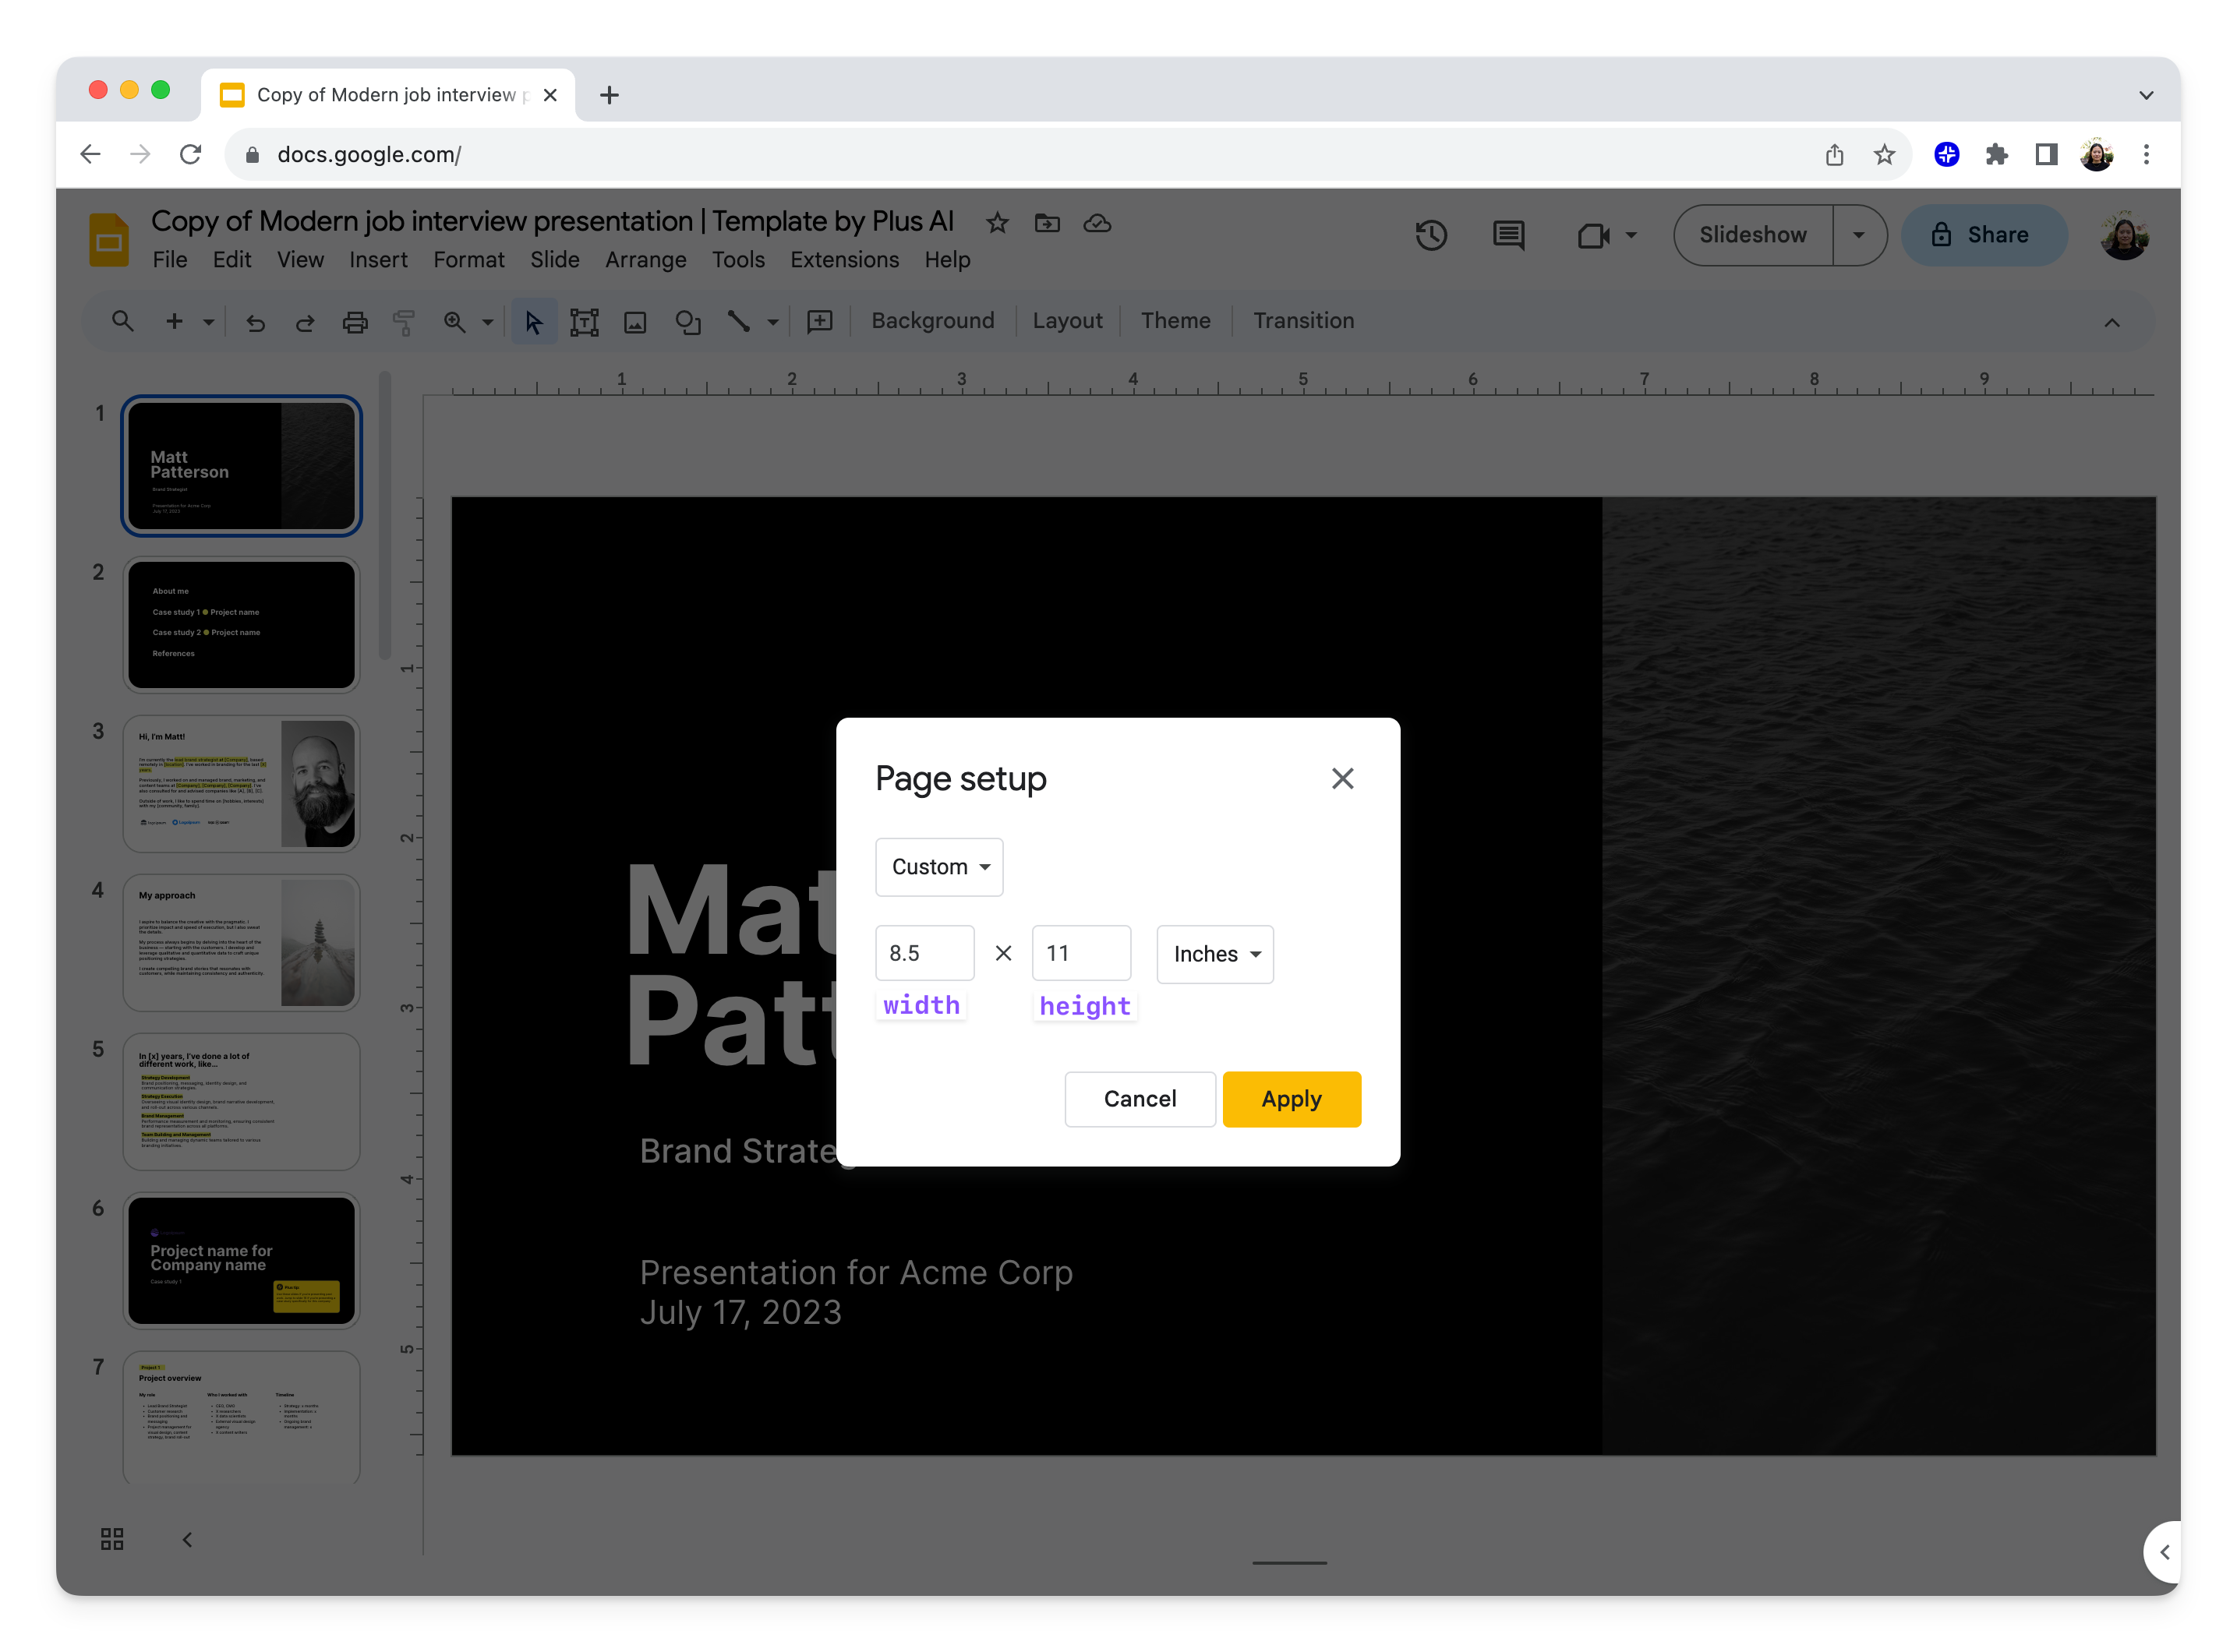
Task: Click the insert image icon
Action: [x=635, y=322]
